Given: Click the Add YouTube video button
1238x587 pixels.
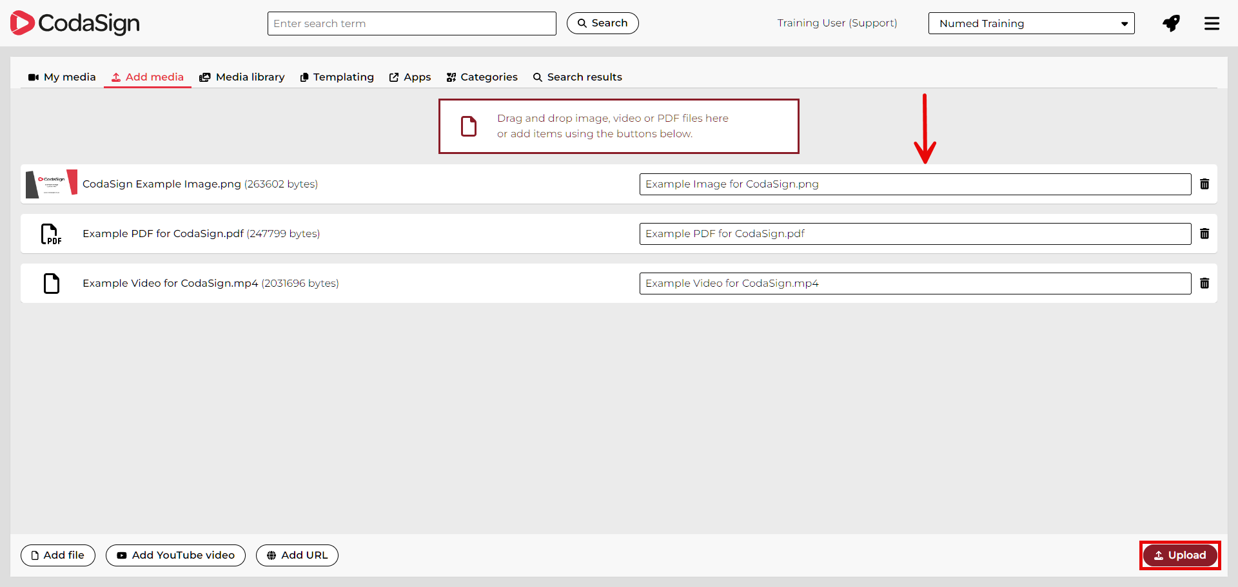Looking at the screenshot, I should [x=175, y=555].
